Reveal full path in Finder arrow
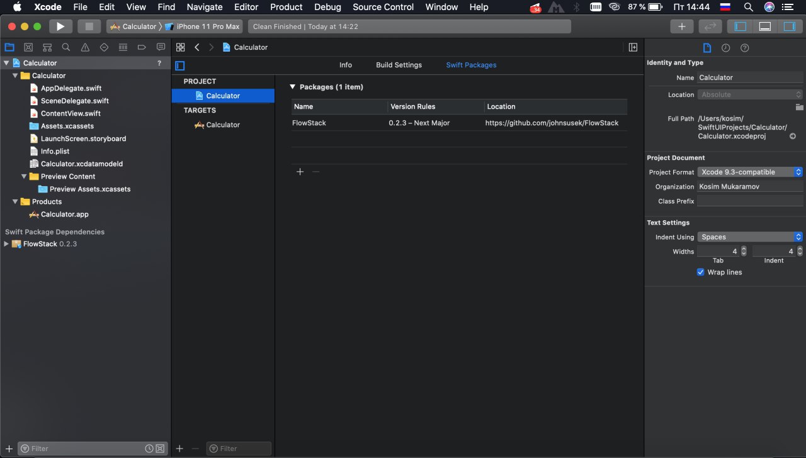The image size is (806, 458). pyautogui.click(x=793, y=136)
